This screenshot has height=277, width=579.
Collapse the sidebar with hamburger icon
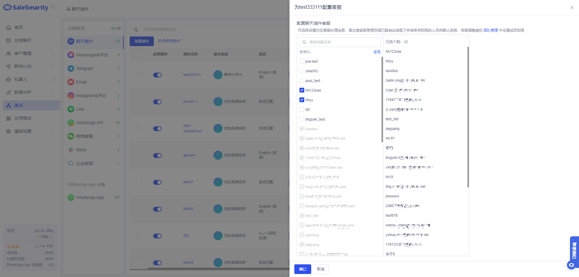(x=53, y=7)
